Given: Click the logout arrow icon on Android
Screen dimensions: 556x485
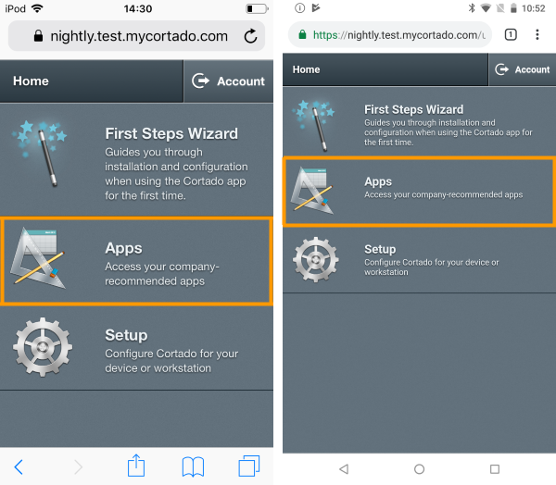Looking at the screenshot, I should [501, 69].
